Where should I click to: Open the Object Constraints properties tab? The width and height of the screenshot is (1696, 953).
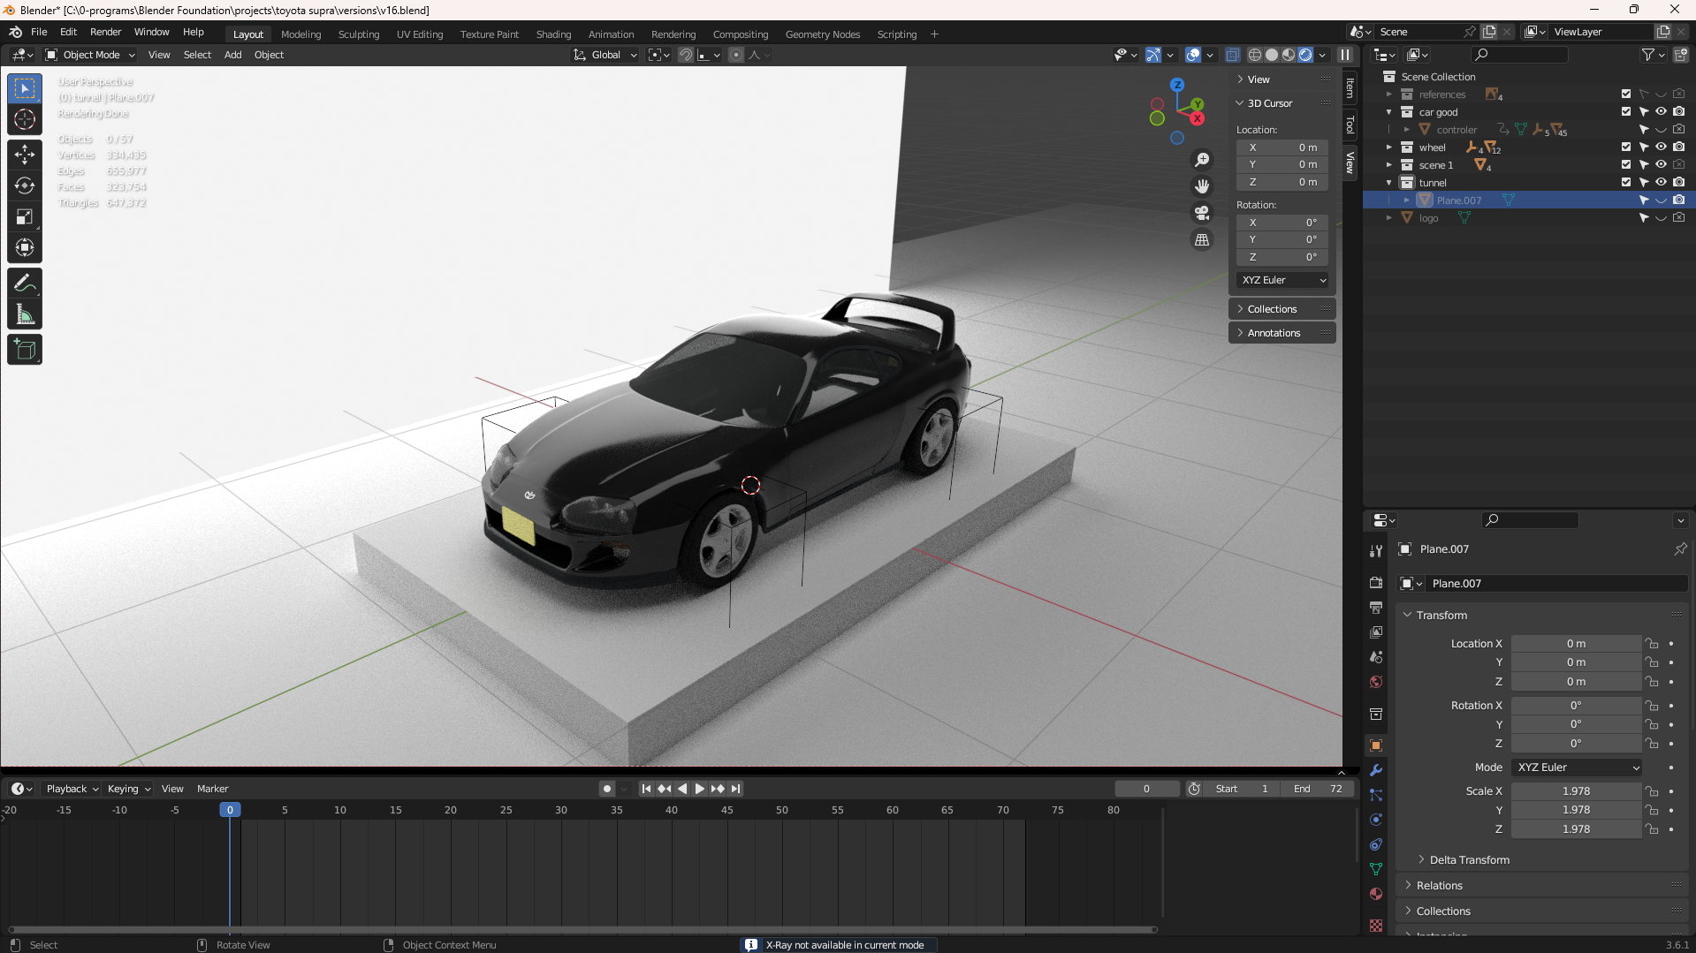[x=1376, y=844]
